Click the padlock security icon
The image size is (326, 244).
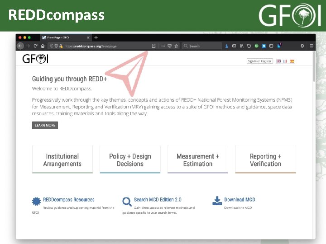(61, 46)
